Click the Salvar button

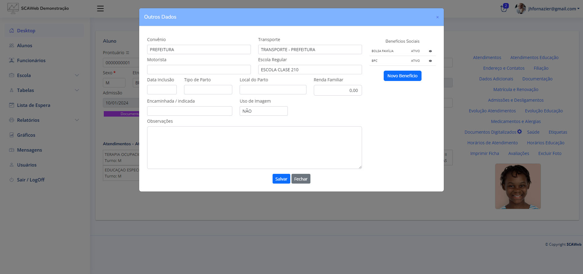(281, 179)
